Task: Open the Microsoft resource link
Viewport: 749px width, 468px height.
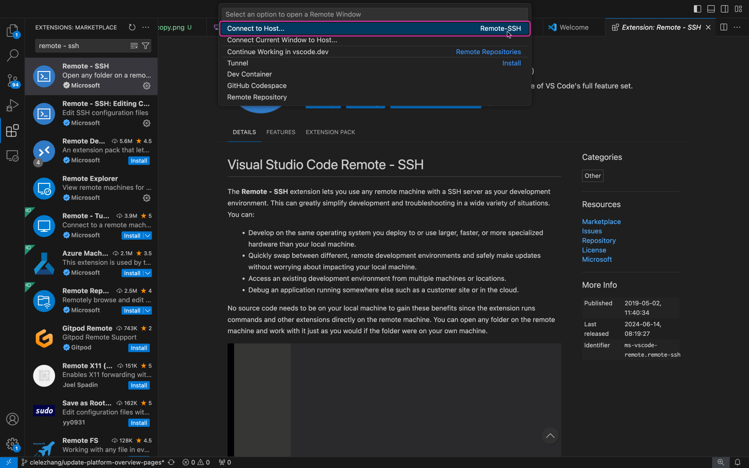Action: [597, 260]
